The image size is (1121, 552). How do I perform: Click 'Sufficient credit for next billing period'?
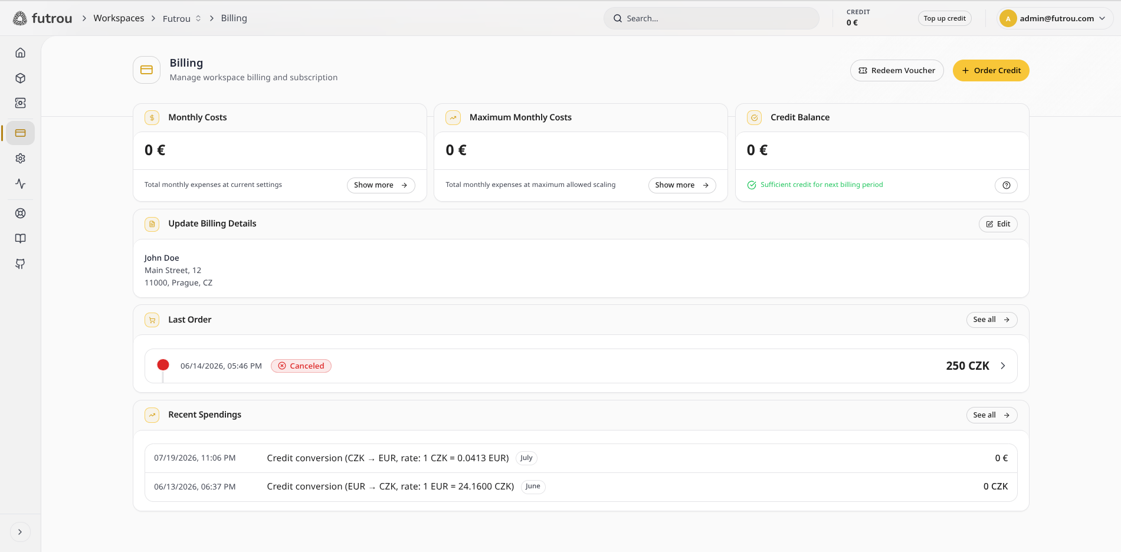pos(821,185)
